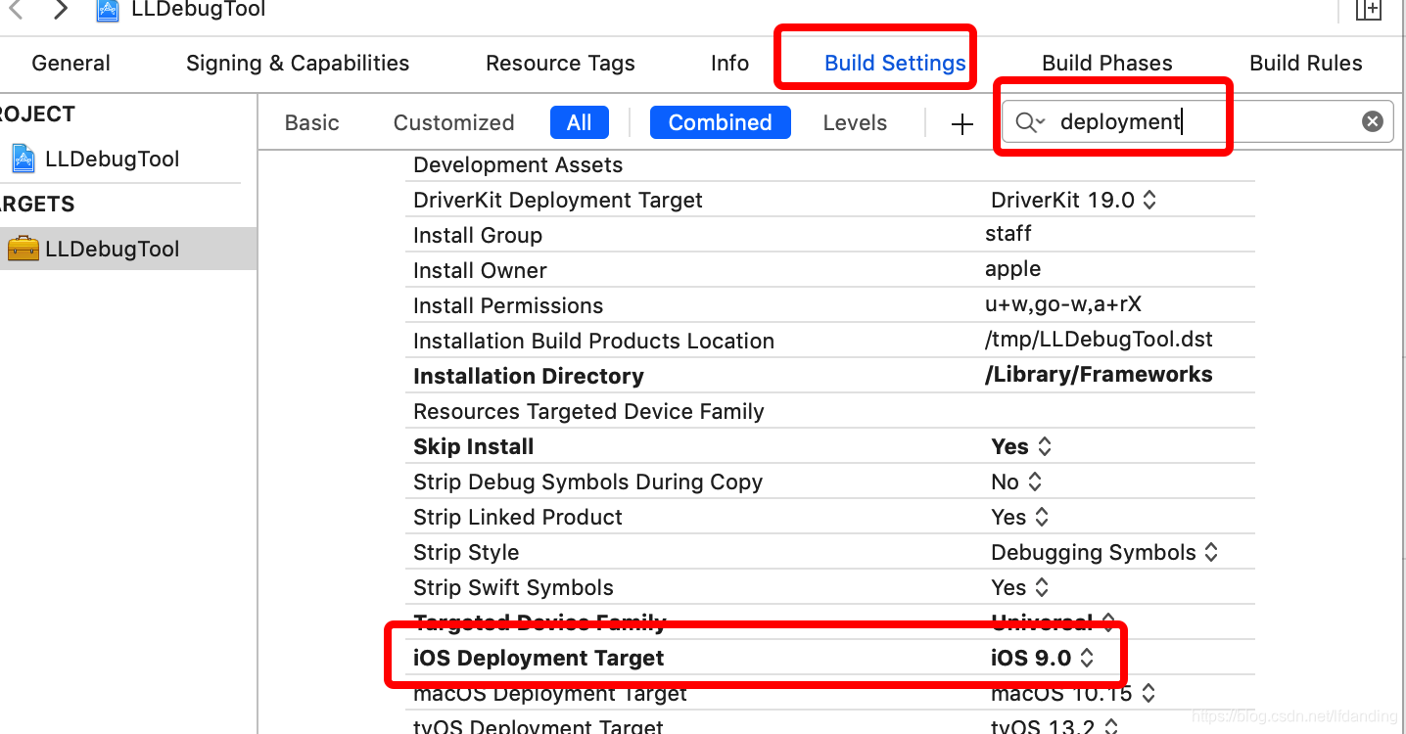Screen dimensions: 1406x734
Task: Click the apple install owner value
Action: pos(1012,268)
